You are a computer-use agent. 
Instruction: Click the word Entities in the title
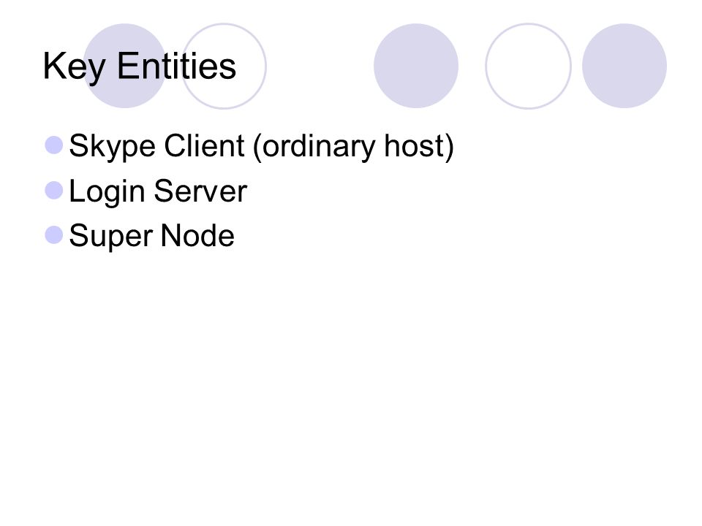click(x=176, y=66)
